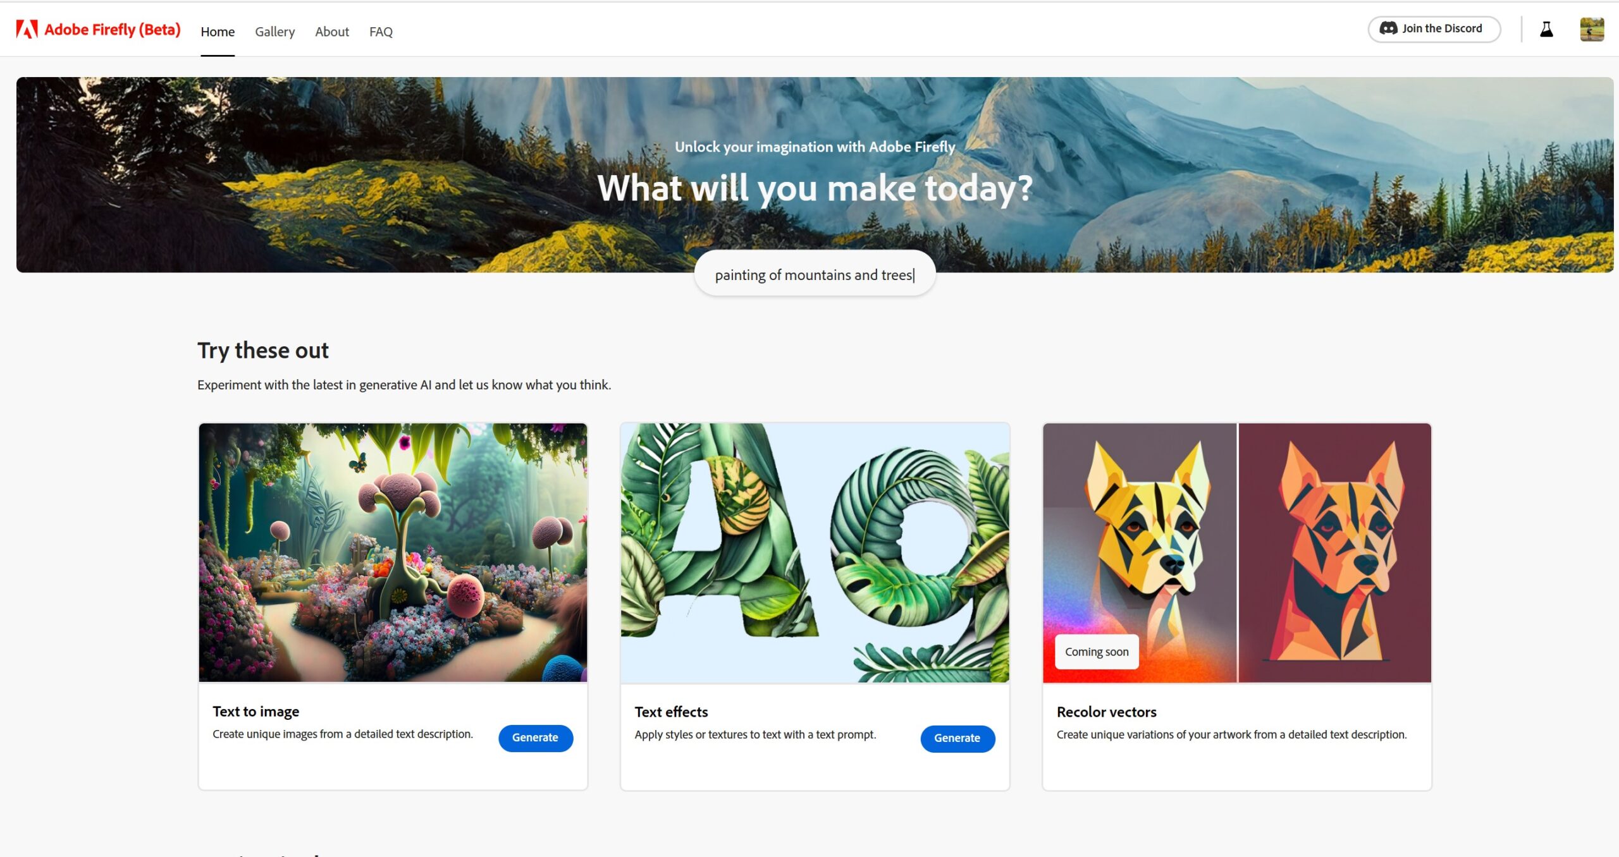1619x857 pixels.
Task: Click the Coming soon badge
Action: 1097,652
